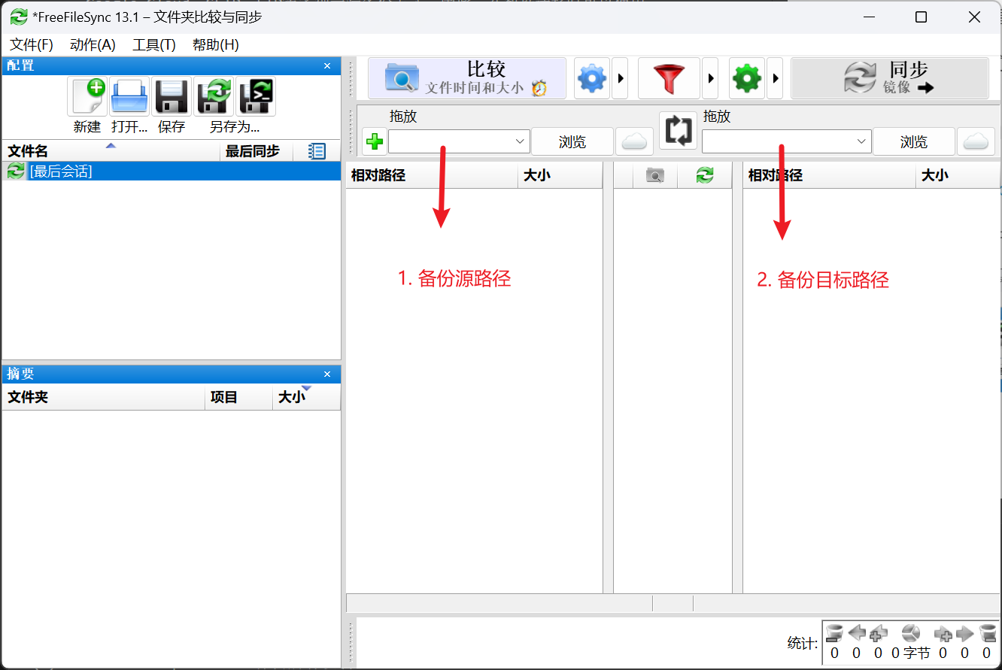The width and height of the screenshot is (1002, 670).
Task: Click the 比较 compare button
Action: tap(467, 78)
